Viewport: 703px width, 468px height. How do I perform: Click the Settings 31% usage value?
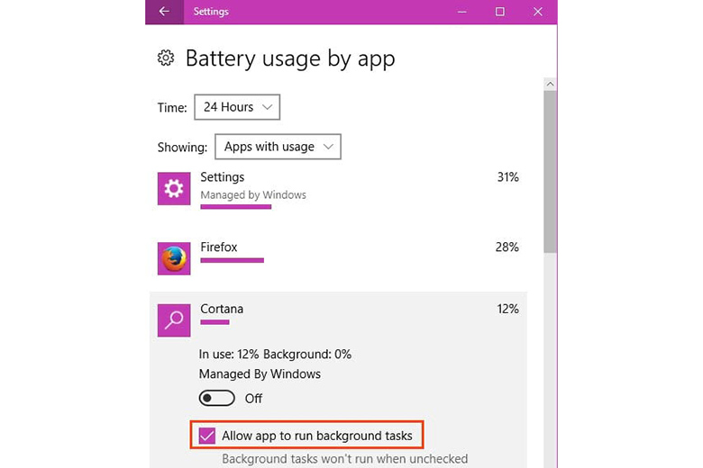click(507, 177)
